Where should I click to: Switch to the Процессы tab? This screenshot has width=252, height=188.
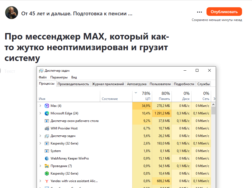point(47,84)
